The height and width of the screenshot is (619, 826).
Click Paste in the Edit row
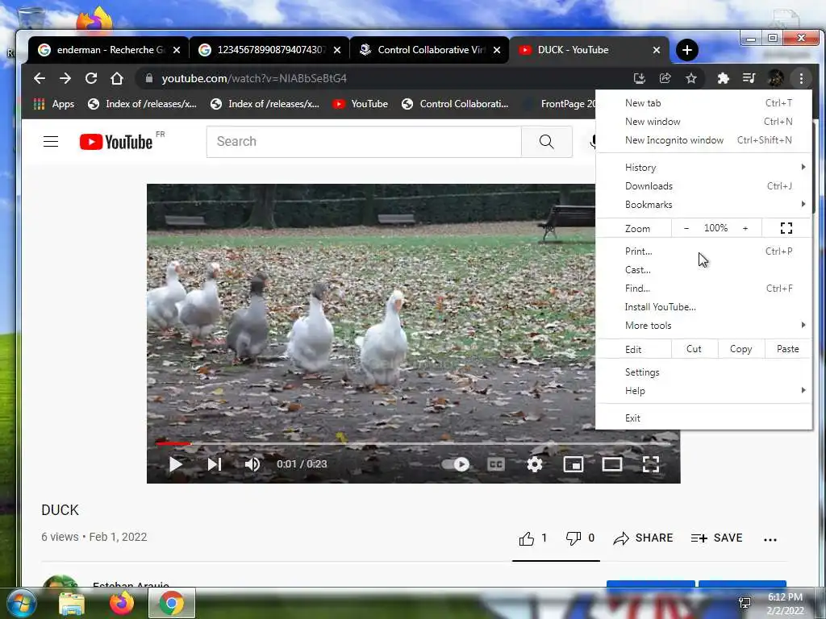coord(787,349)
